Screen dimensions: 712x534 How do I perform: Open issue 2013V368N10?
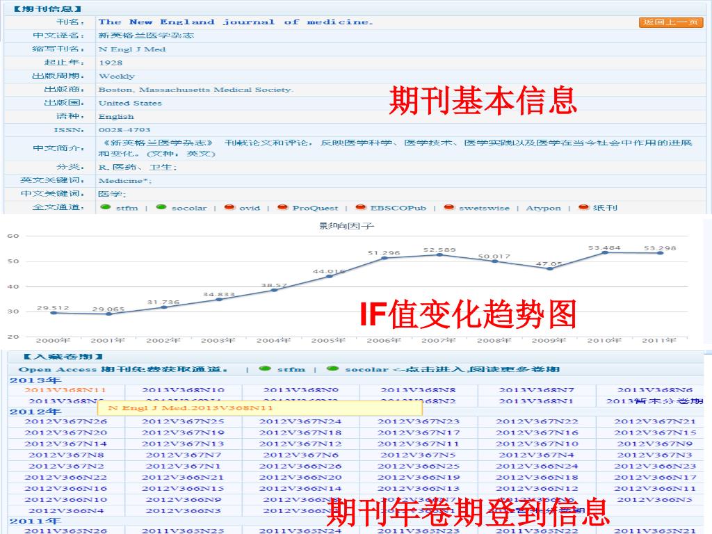(183, 390)
